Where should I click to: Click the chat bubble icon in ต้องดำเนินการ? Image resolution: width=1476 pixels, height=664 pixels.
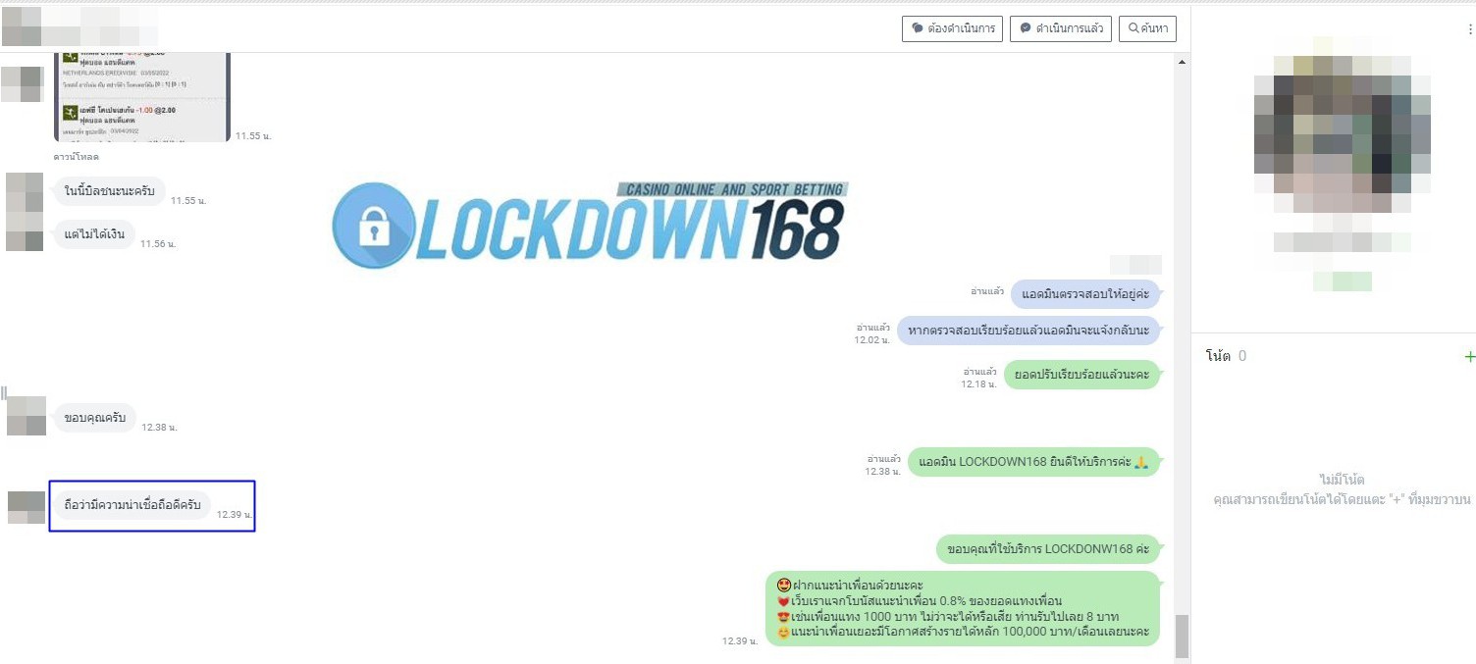click(918, 28)
